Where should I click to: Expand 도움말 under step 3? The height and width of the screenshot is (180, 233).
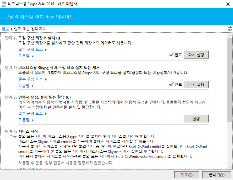click(26, 120)
